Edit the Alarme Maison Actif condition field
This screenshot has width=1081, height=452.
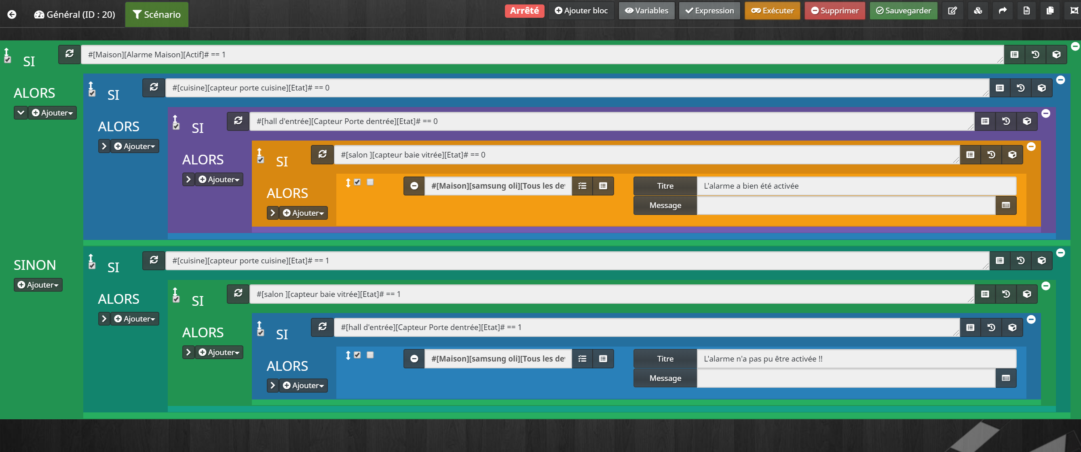tap(542, 55)
